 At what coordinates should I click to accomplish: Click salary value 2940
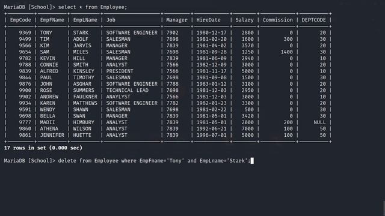[247, 58]
